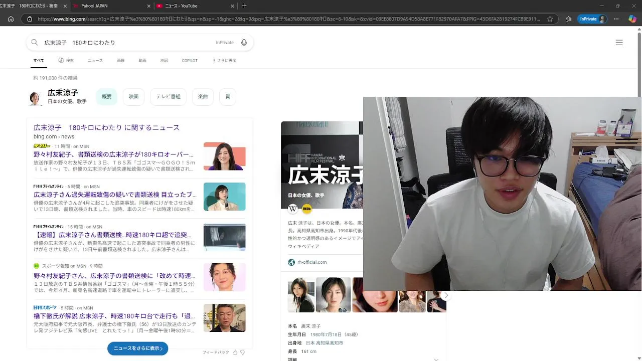Click the magnifier search icon in Bing box
The height and width of the screenshot is (361, 642).
tap(35, 43)
